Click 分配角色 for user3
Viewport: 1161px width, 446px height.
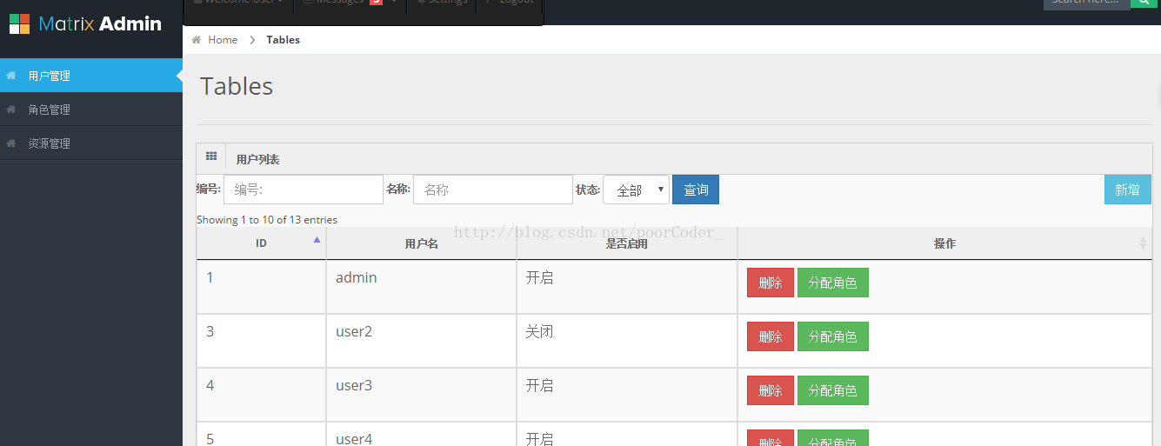pyautogui.click(x=833, y=390)
